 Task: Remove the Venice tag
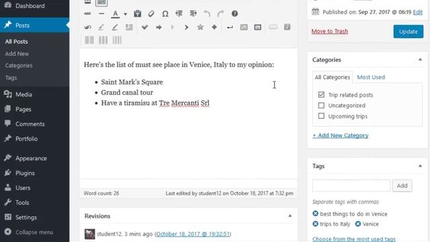(x=358, y=224)
